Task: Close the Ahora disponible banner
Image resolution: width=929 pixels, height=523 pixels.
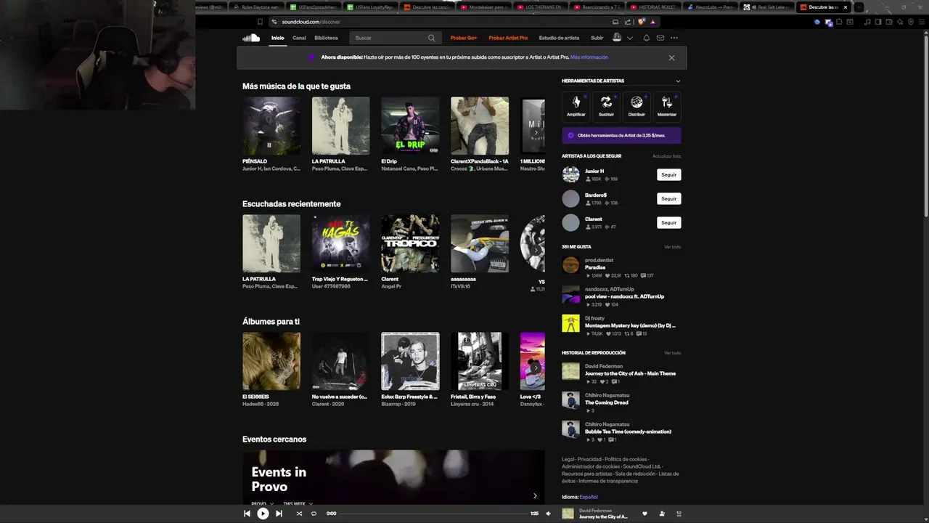Action: (671, 57)
